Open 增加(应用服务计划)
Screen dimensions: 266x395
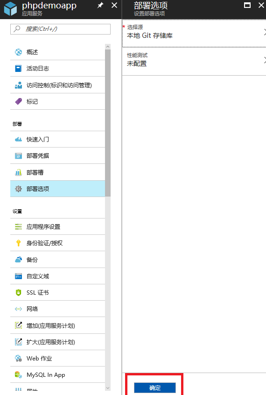58,325
